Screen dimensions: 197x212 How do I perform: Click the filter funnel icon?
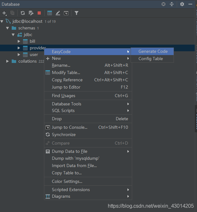tap(77, 13)
